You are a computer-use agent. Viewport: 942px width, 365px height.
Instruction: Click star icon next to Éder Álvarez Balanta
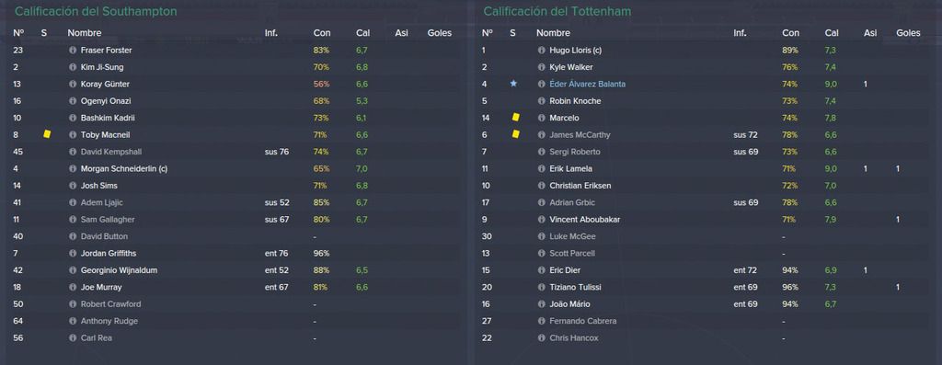[513, 84]
